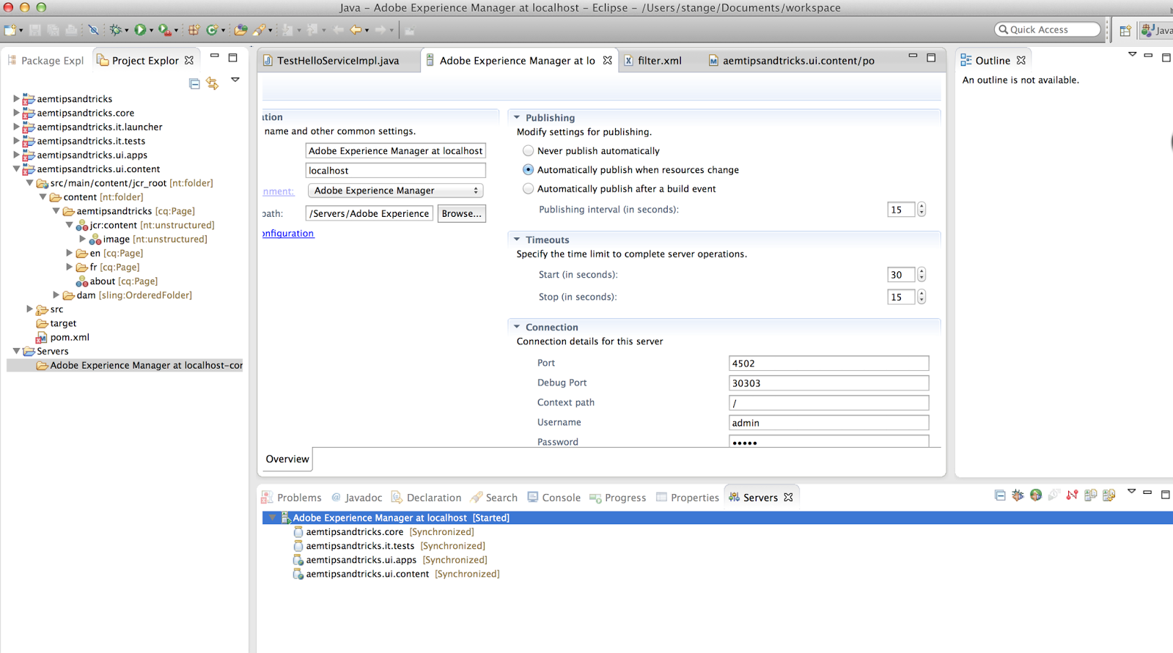Expand the aemtipsandtricks.core project
Screen dimensions: 1173x653
[x=16, y=113]
